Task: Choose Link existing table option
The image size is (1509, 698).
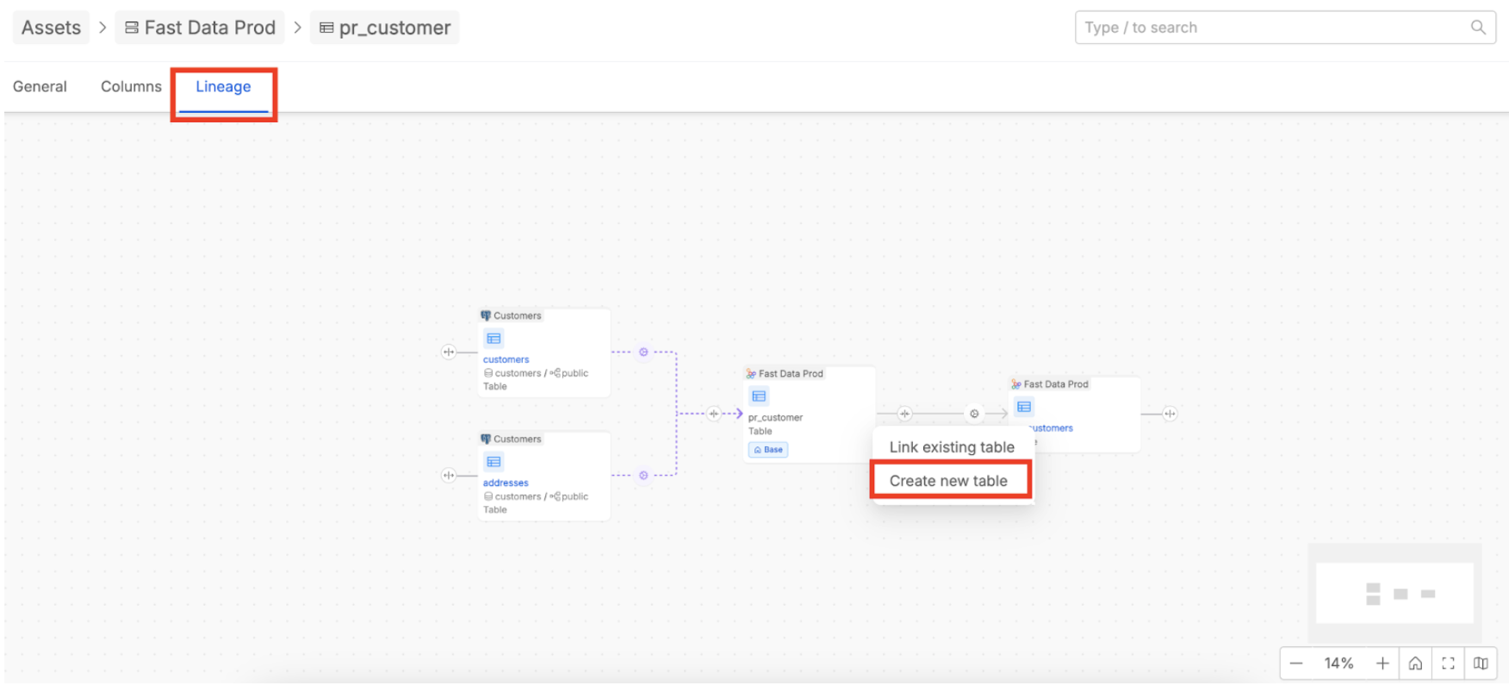Action: [952, 447]
